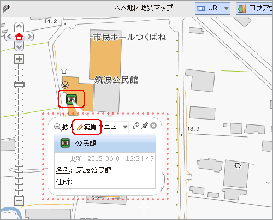
Task: Click the 名称 field label
Action: point(63,170)
